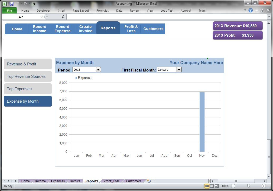
Task: Show the Top Revenue Sources report
Action: tap(28, 76)
